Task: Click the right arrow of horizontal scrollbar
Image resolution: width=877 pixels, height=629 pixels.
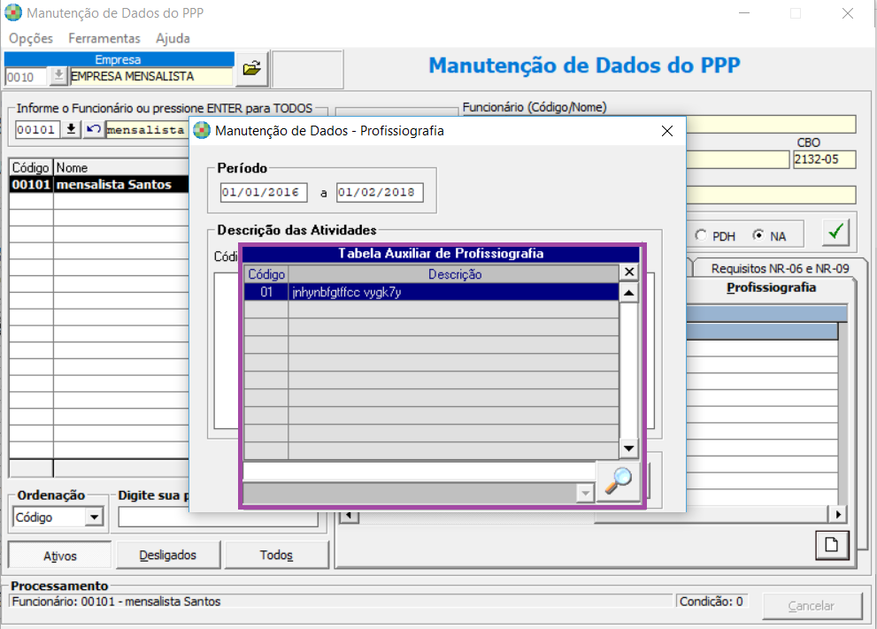Action: 838,514
